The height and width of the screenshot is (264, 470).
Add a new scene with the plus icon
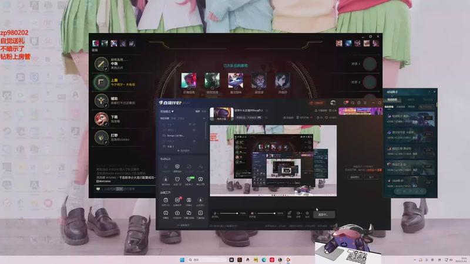click(204, 119)
